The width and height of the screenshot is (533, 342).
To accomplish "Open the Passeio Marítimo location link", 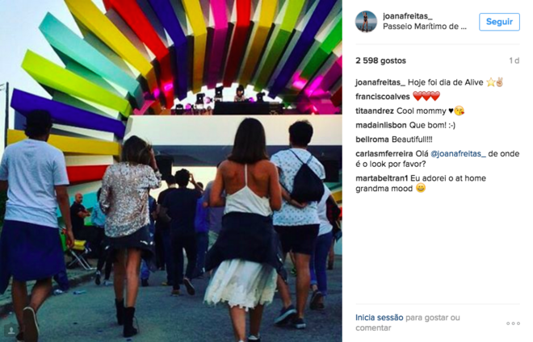I will 425,27.
